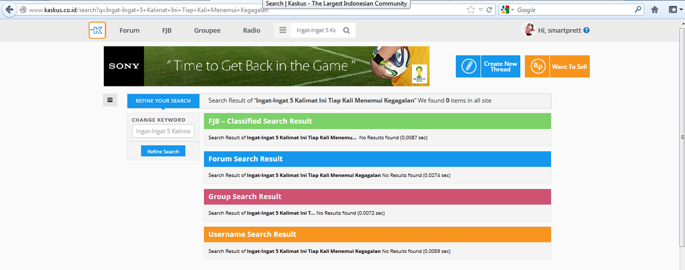Click the Refine Search button
The height and width of the screenshot is (270, 685).
coord(163,151)
